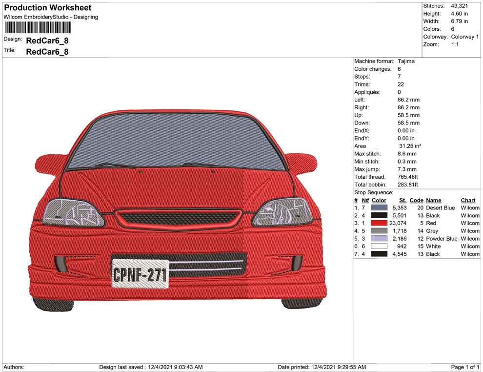Click the CPNF-271 license plate on the car
Screen dimensions: 483x372
[x=141, y=274]
